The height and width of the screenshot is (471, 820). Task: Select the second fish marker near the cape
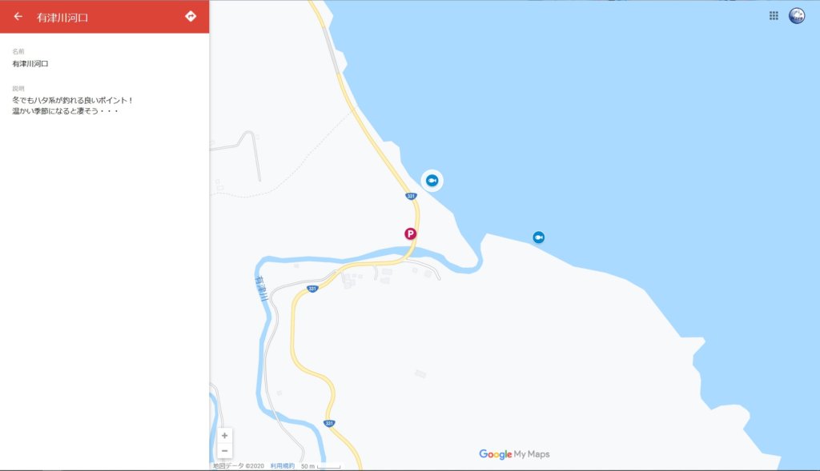(x=539, y=237)
